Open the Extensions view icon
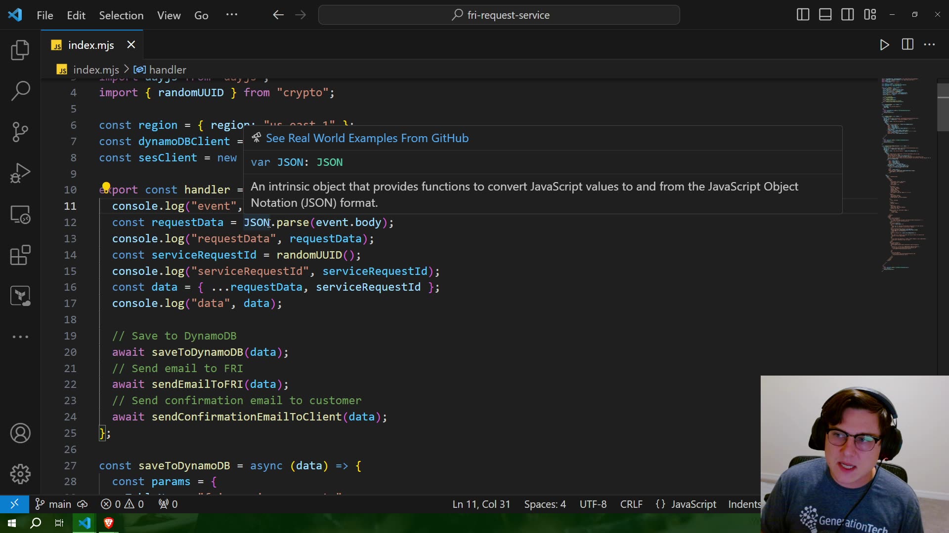This screenshot has width=949, height=533. [20, 255]
